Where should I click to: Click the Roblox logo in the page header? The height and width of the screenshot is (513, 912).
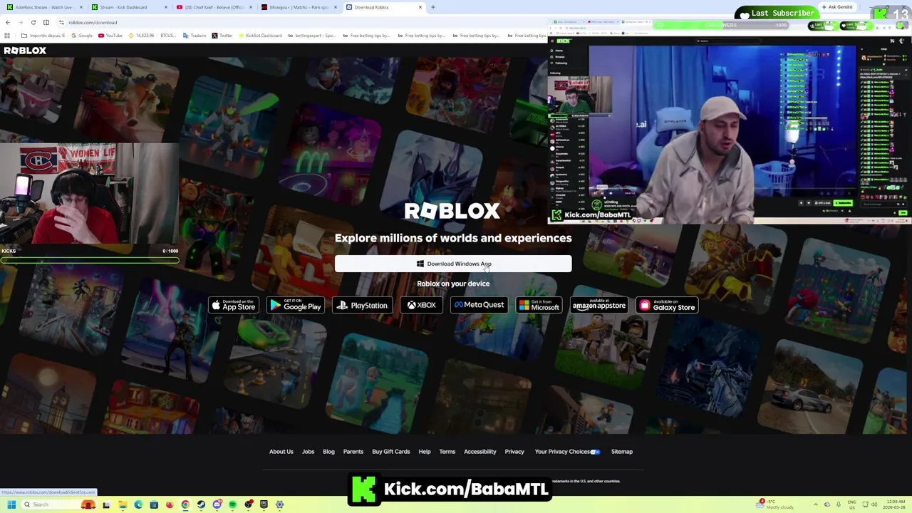25,51
